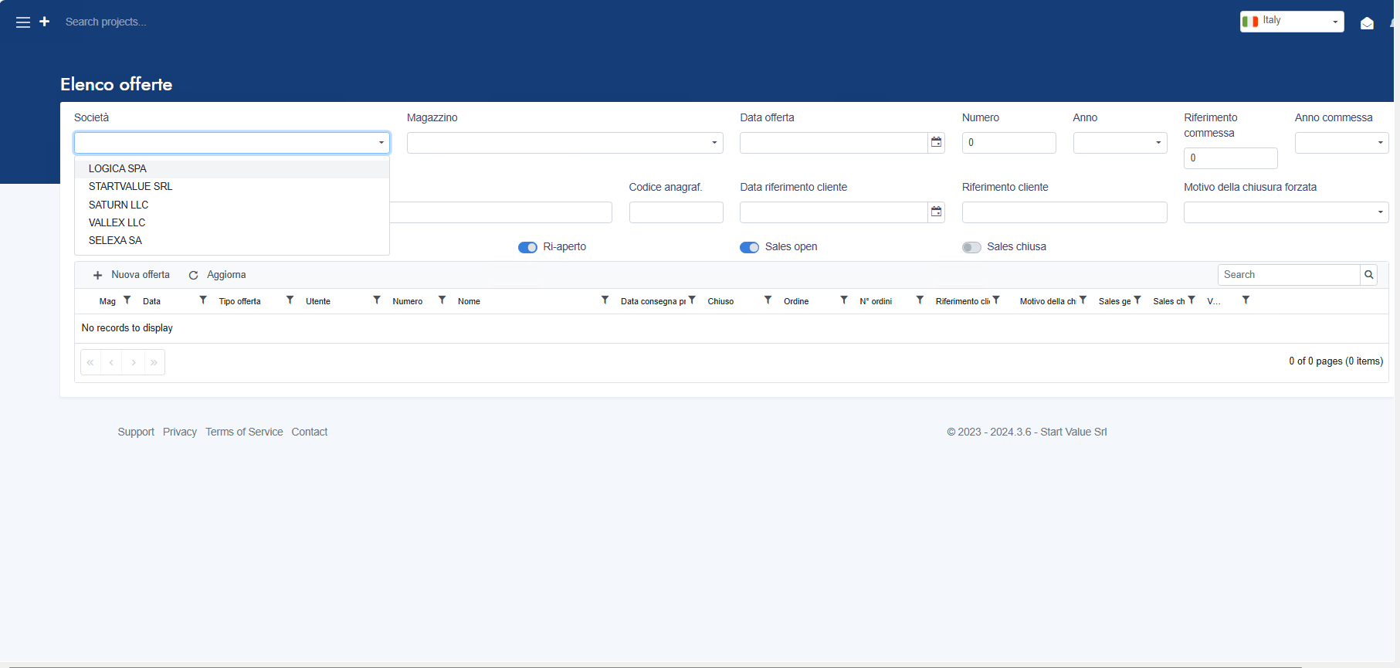Screen dimensions: 1400x668
Task: Filter the Sales ge column
Action: click(1137, 300)
